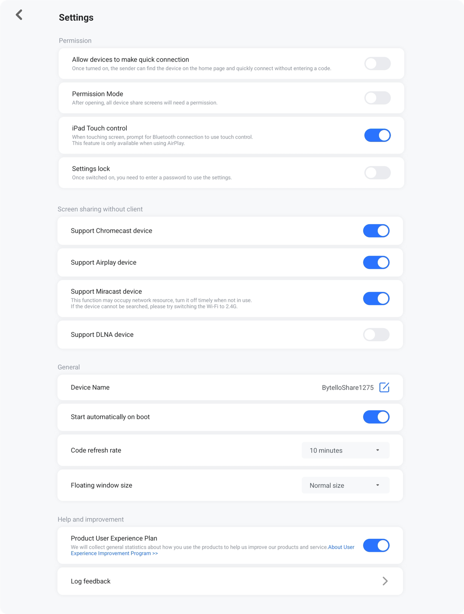
Task: Open the Code refresh rate dropdown
Action: (345, 450)
